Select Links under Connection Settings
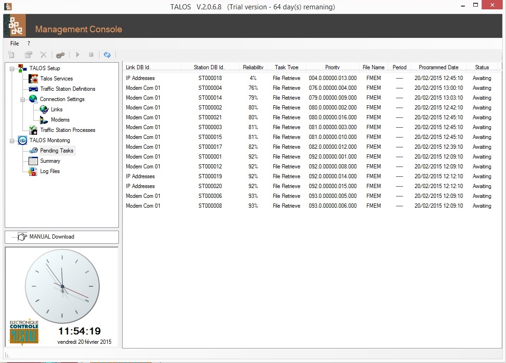The image size is (506, 363). pyautogui.click(x=57, y=109)
